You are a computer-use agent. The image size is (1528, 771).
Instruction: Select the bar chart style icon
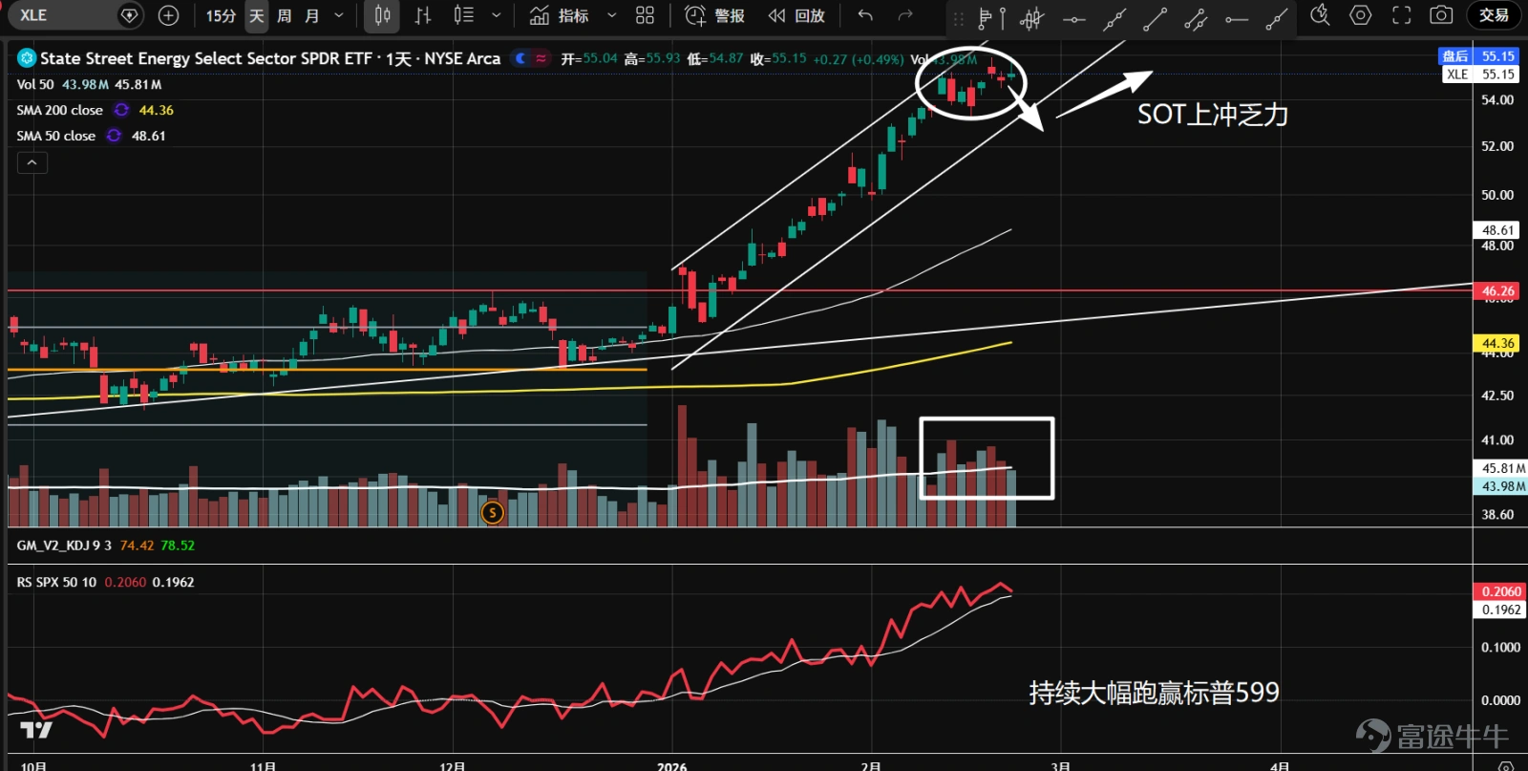pyautogui.click(x=423, y=15)
